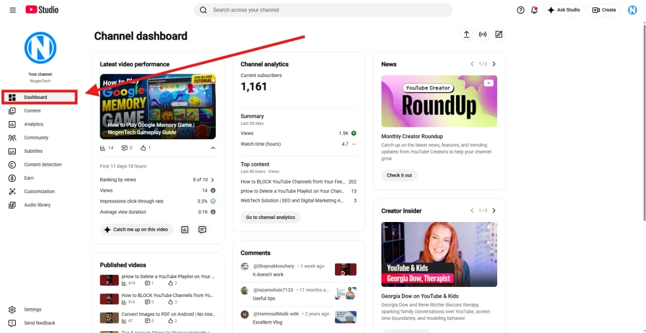The height and width of the screenshot is (333, 646).
Task: Collapse the latest video performance chevron
Action: tap(213, 148)
